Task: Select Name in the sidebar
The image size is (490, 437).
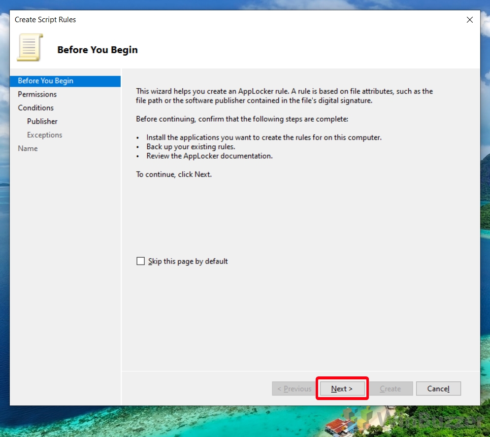Action: [28, 148]
